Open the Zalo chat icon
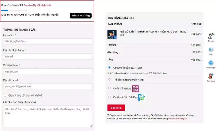The width and height of the screenshot is (217, 131). [211, 49]
